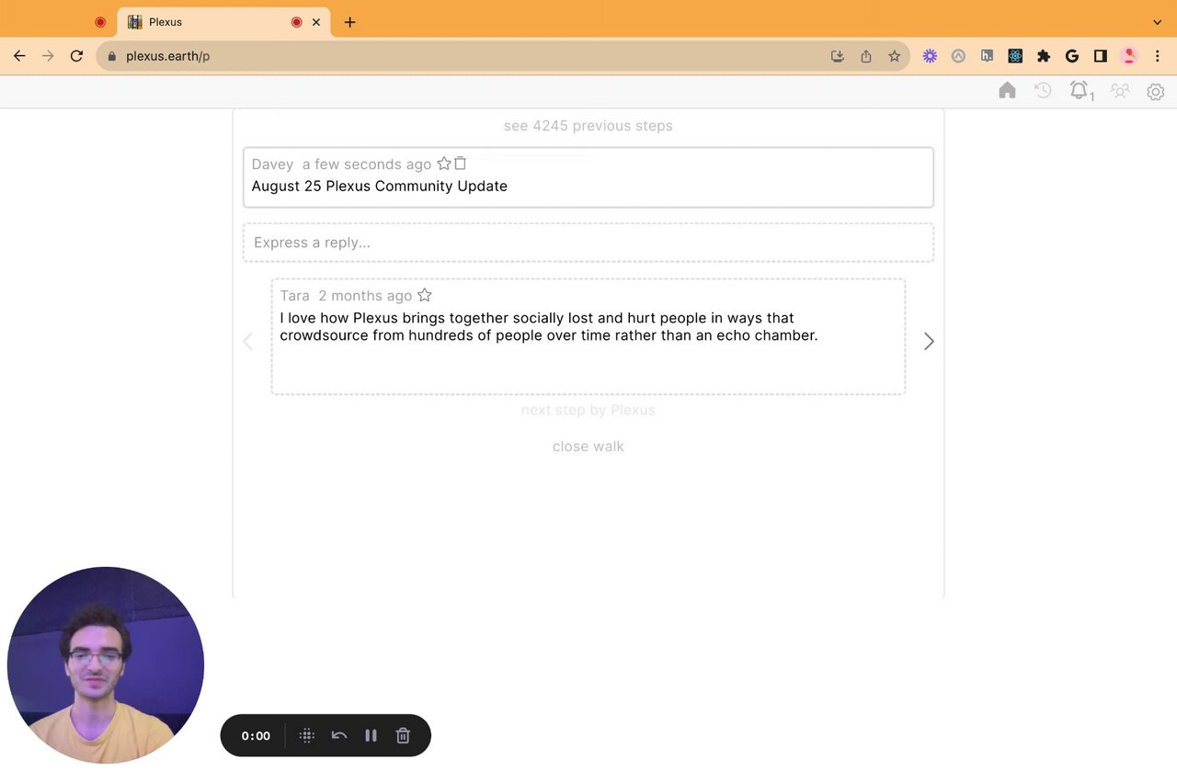
Task: Delete Davey's post with trash icon
Action: [461, 164]
